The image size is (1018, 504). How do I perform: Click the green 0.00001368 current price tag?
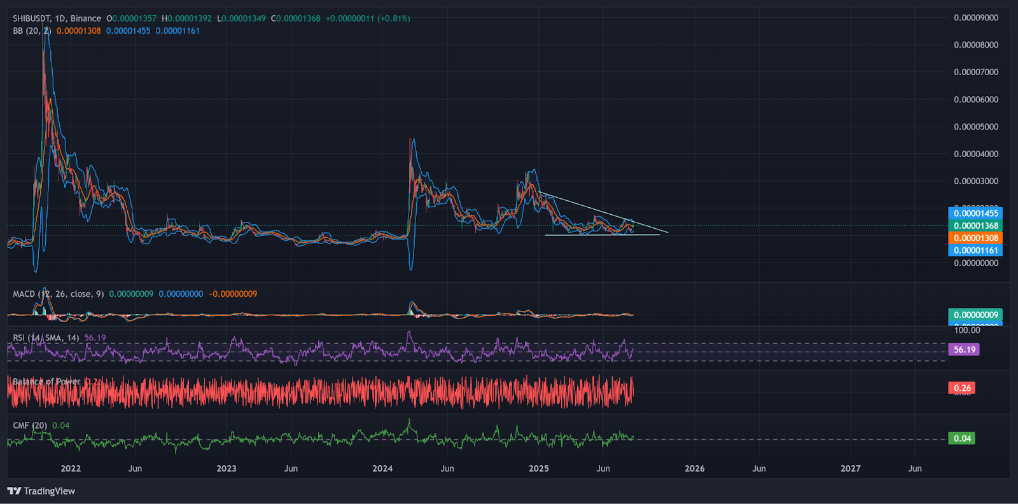click(975, 226)
